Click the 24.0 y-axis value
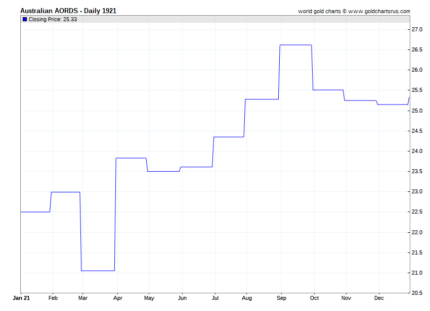The image size is (430, 311). tap(417, 151)
